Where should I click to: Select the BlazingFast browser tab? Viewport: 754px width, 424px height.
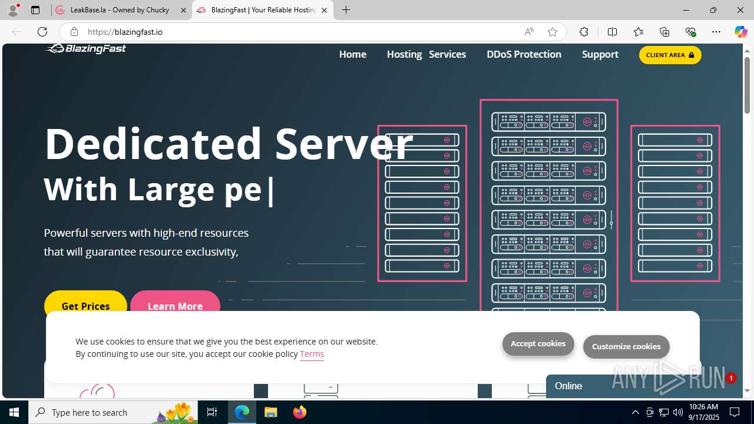(263, 10)
